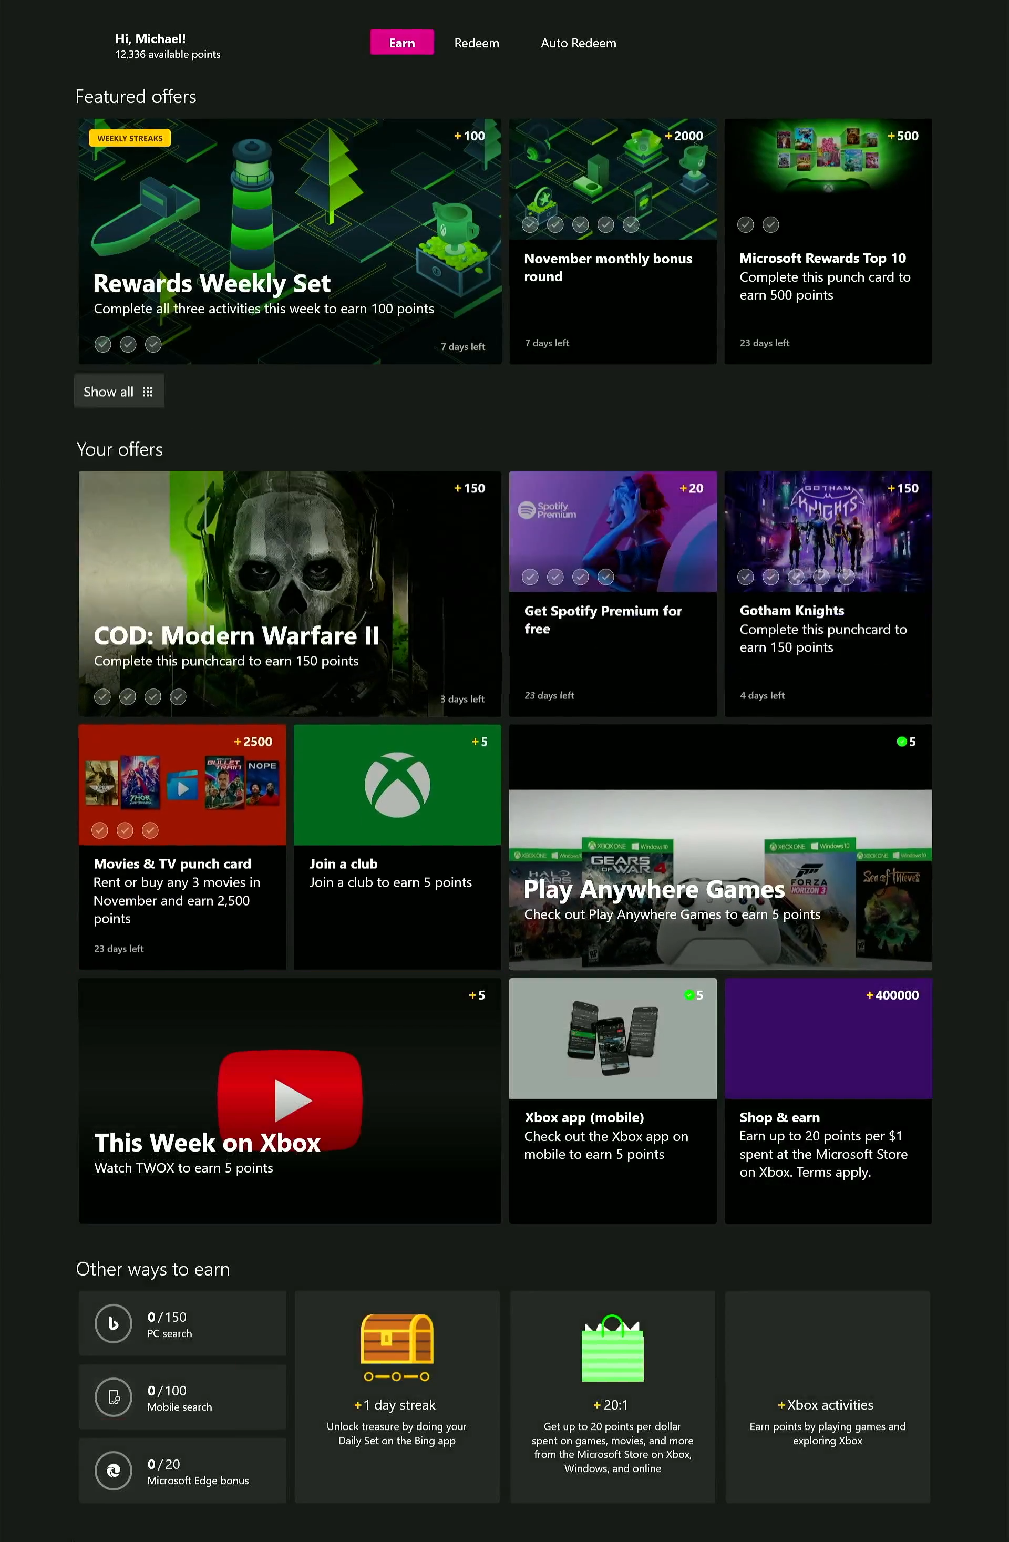Open the Auto Redeem tab
This screenshot has height=1542, width=1009.
578,43
